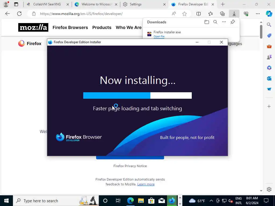Open Browser essentials heart icon
Viewport: 275px width, 206px height.
click(246, 14)
